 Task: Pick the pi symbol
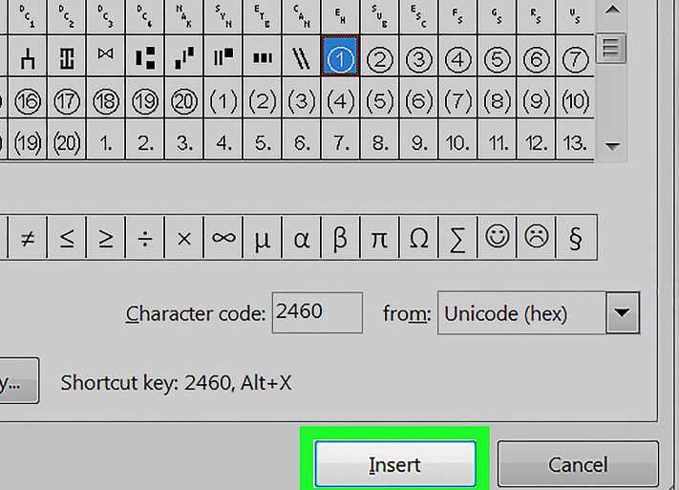coord(379,238)
